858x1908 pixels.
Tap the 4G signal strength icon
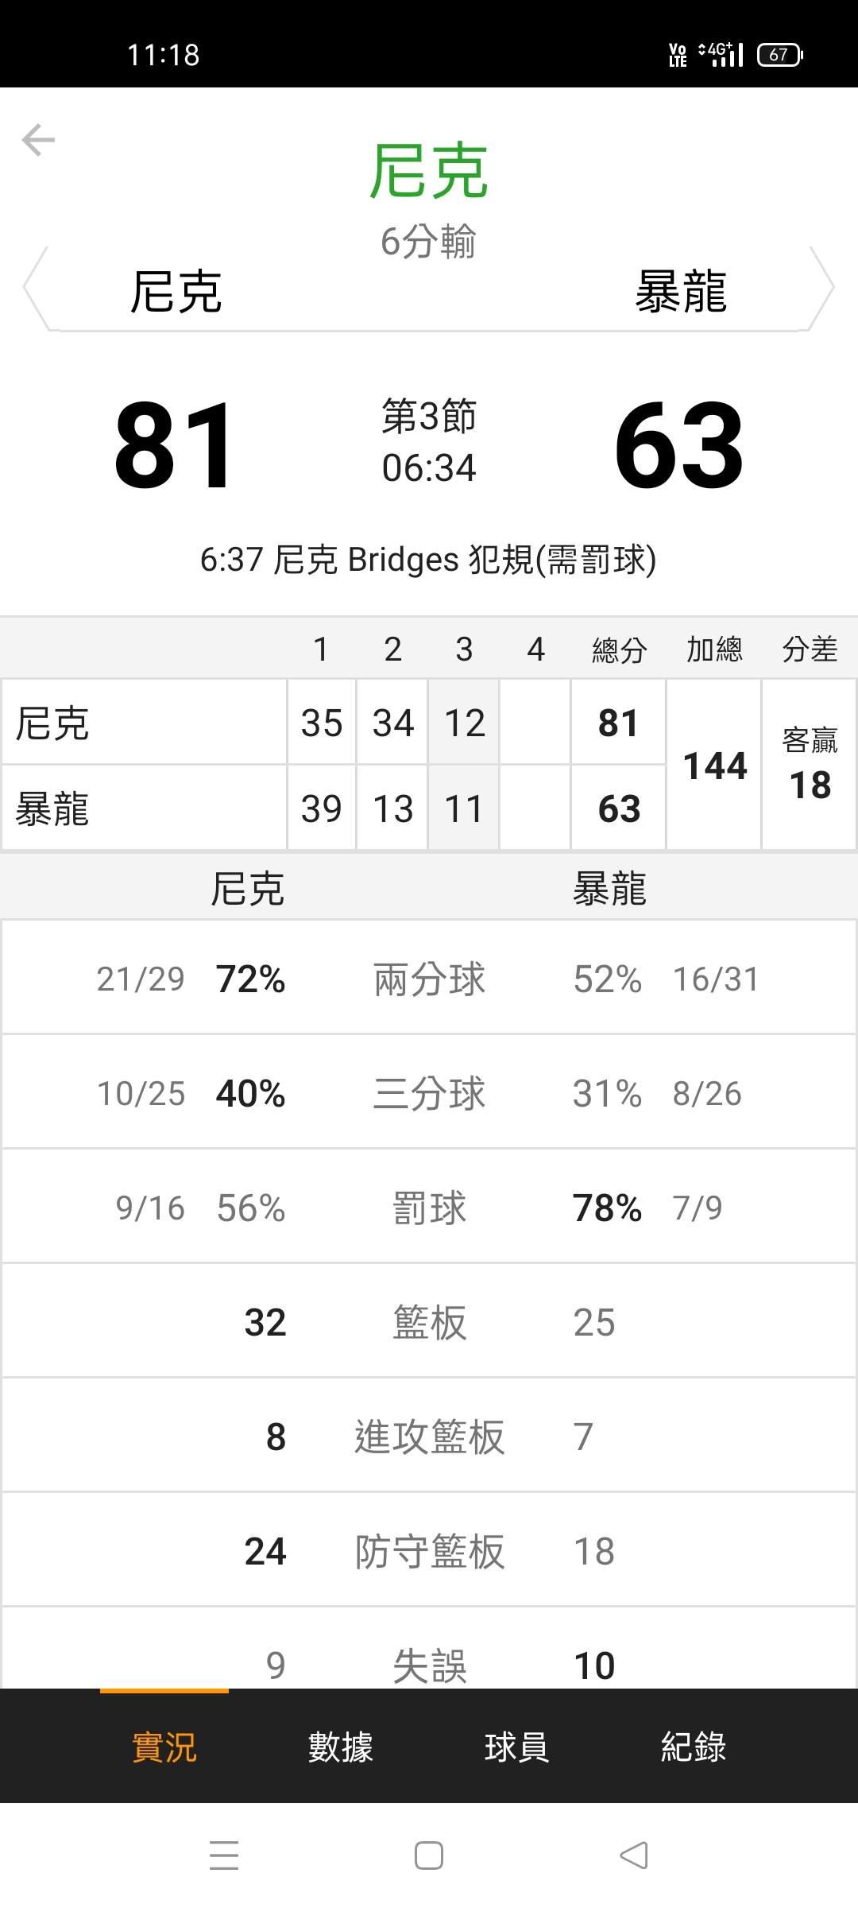pyautogui.click(x=721, y=55)
